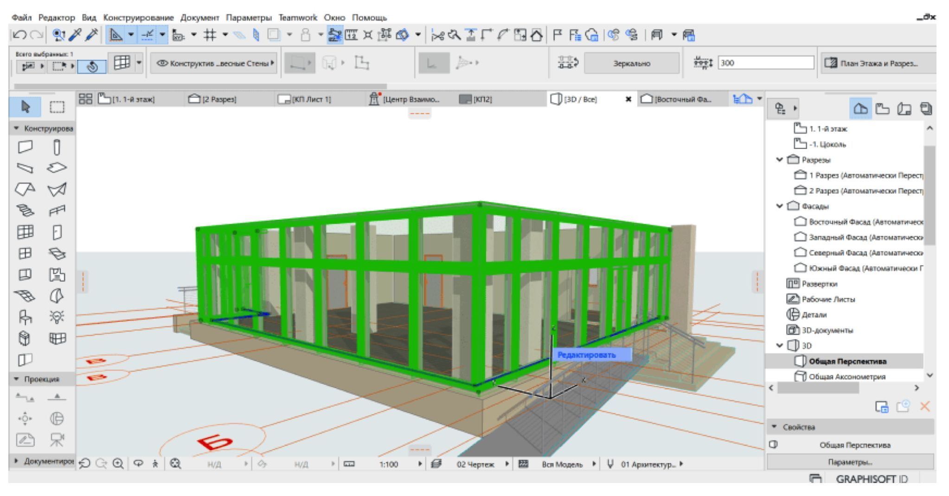Click the red delete X icon
The image size is (949, 496).
click(924, 407)
